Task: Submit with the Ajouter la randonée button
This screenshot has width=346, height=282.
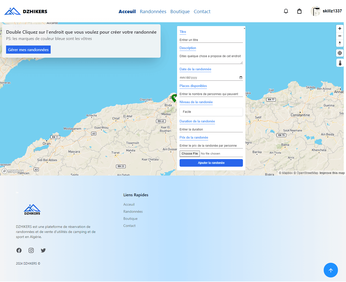Action: (211, 163)
